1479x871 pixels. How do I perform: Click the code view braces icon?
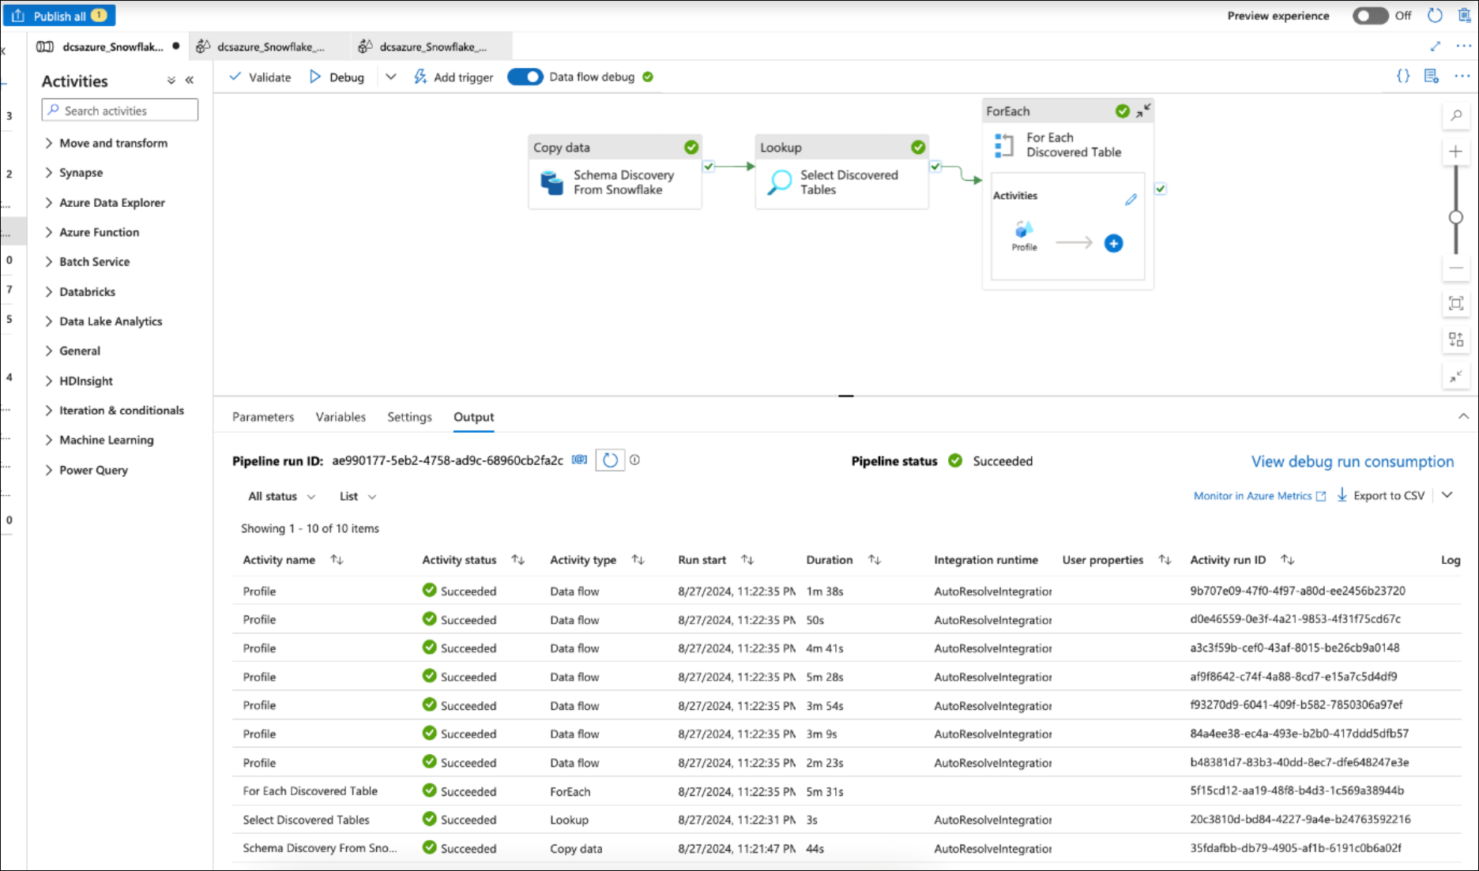1402,76
